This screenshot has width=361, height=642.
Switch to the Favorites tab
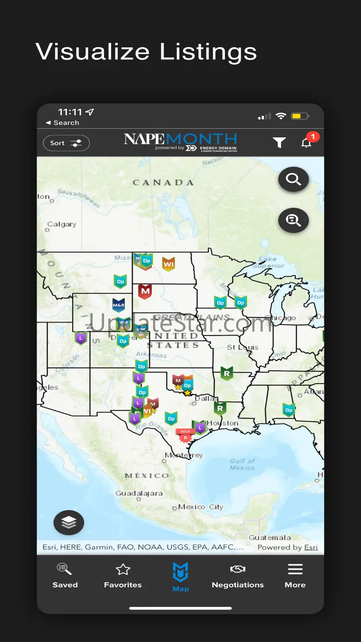tap(123, 576)
